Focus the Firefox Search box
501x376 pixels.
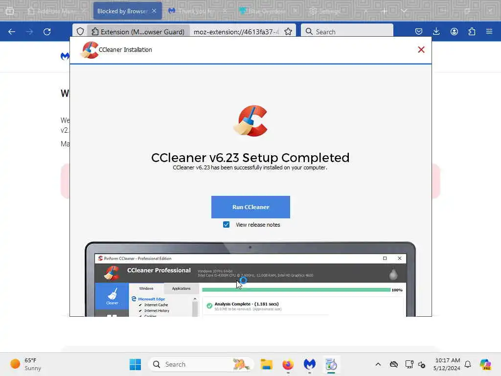pos(347,32)
